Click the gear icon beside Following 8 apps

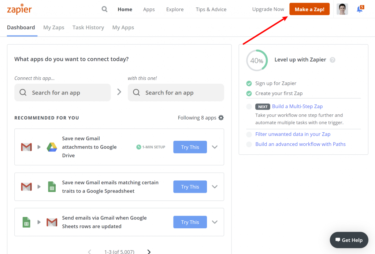(x=221, y=118)
